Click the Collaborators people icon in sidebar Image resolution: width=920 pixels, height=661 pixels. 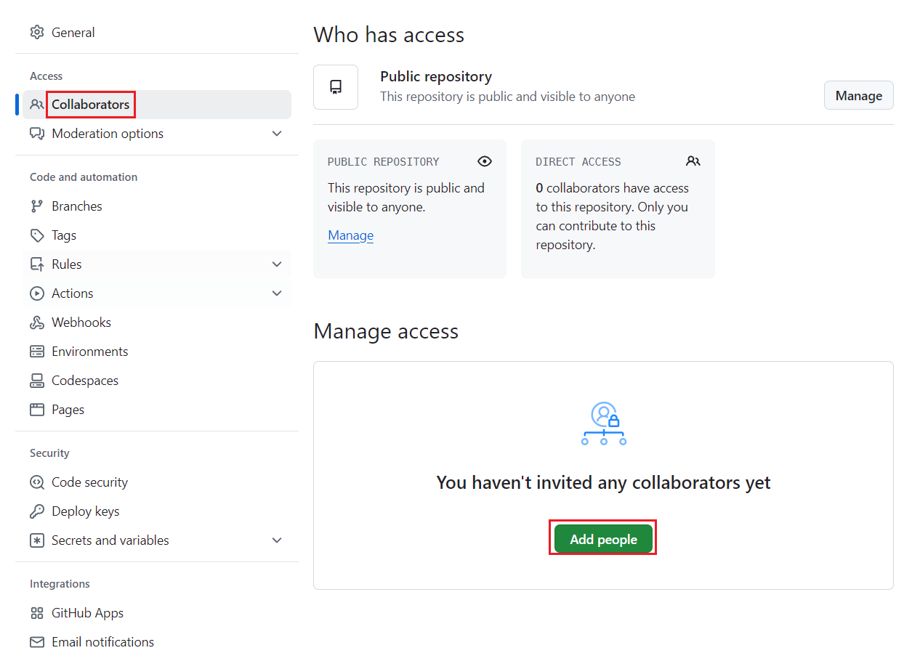tap(37, 105)
